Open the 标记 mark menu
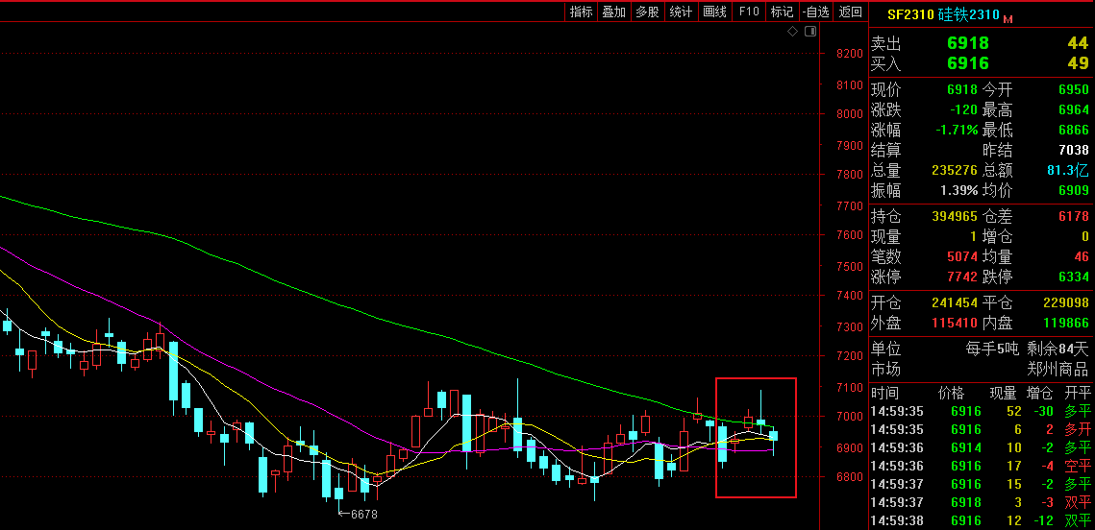The width and height of the screenshot is (1095, 530). [782, 12]
